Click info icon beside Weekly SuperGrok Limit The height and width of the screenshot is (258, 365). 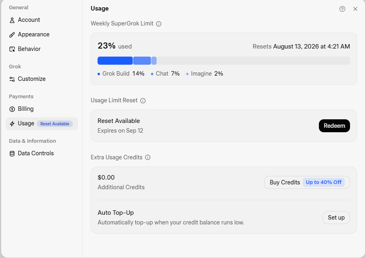tap(159, 24)
